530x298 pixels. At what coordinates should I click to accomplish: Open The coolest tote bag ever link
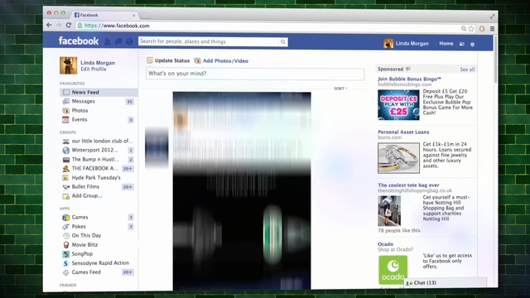(x=408, y=185)
